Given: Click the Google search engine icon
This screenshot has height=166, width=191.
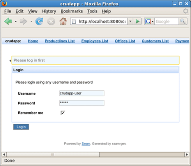Looking at the screenshot, I should [148, 21].
